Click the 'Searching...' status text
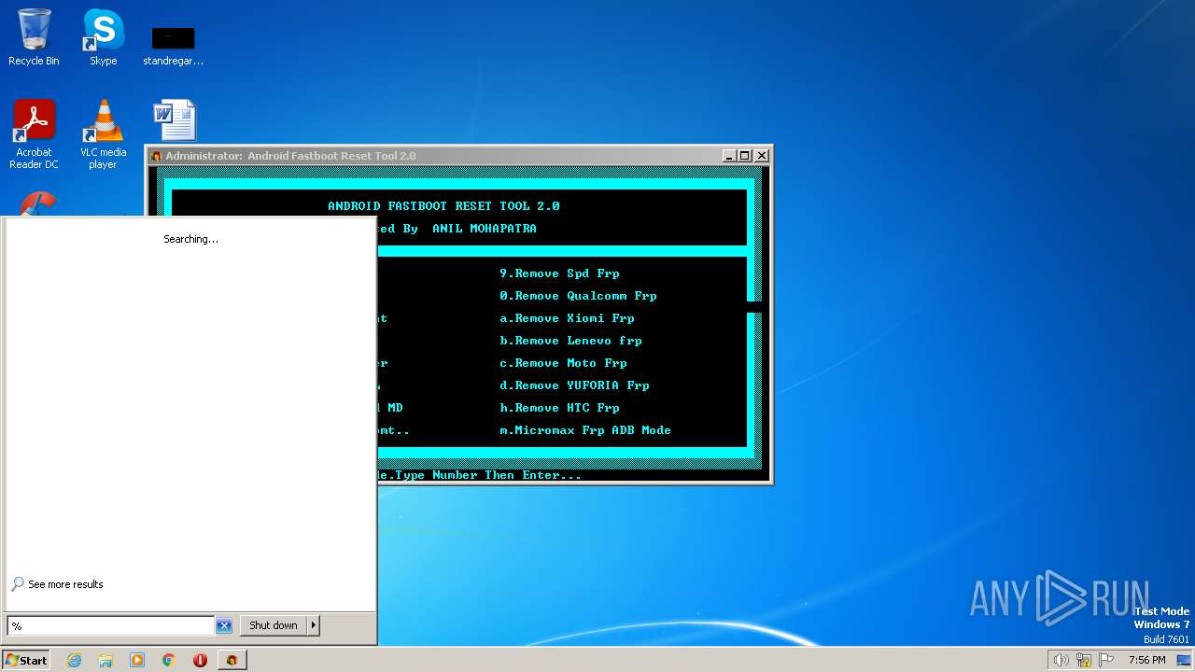The height and width of the screenshot is (672, 1195). tap(190, 239)
